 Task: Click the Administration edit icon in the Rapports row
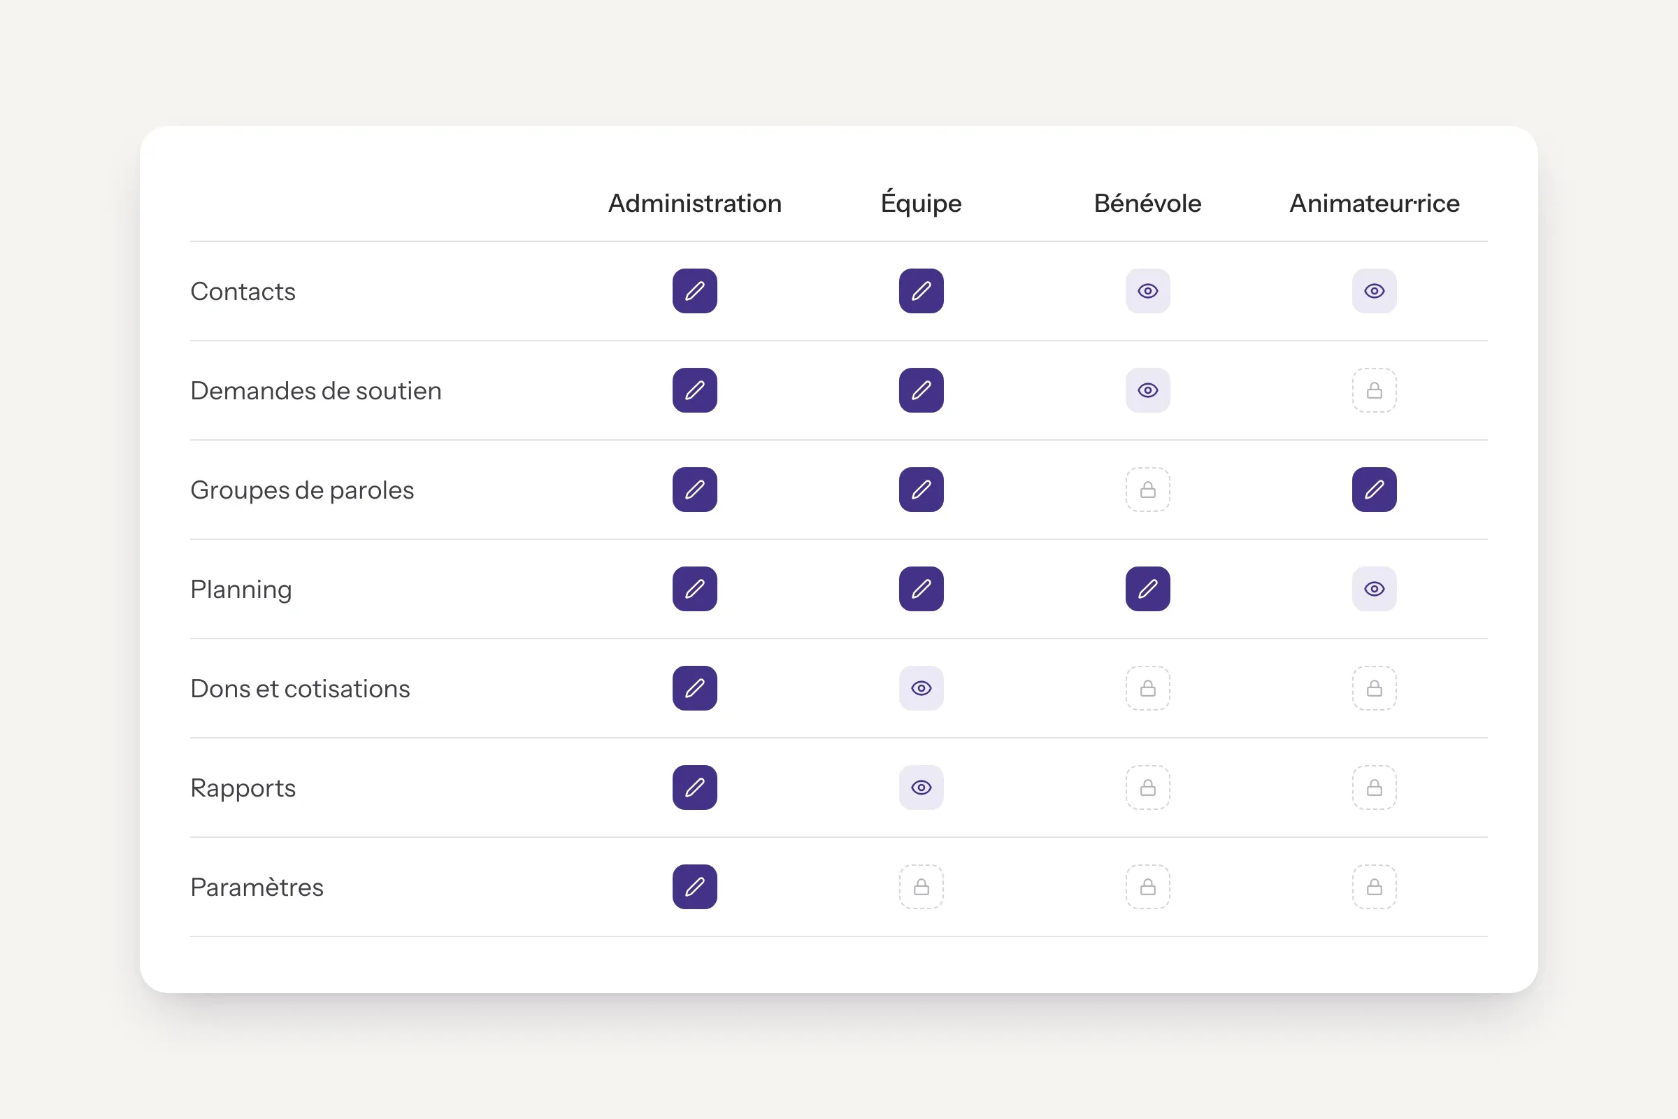[x=694, y=786]
